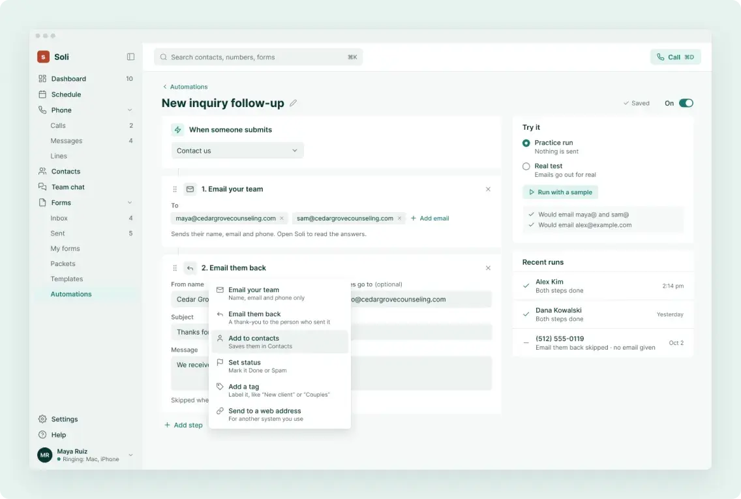741x499 pixels.
Task: Open Sent in the sidebar
Action: pyautogui.click(x=85, y=234)
